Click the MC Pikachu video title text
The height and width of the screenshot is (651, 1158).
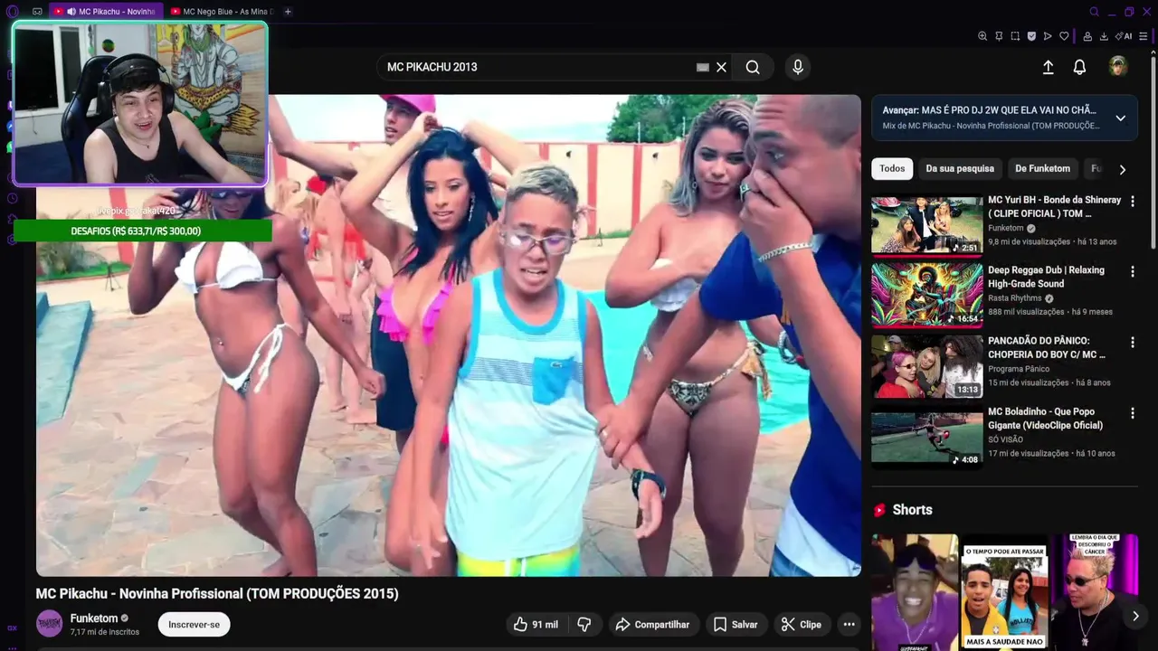(217, 593)
